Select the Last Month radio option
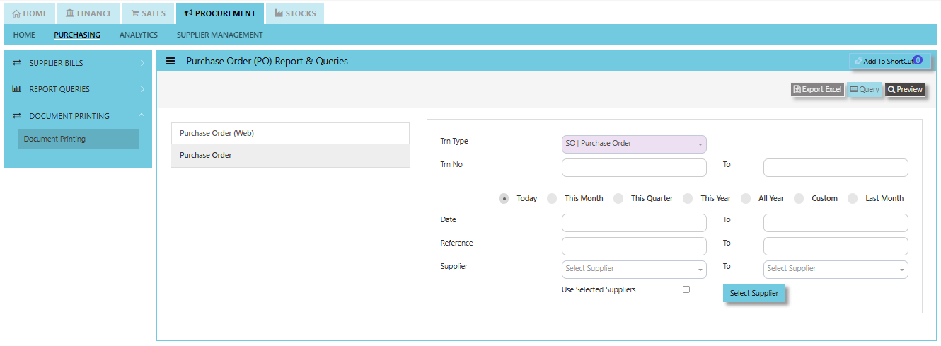Viewport: 941px width, 346px height. tap(853, 199)
